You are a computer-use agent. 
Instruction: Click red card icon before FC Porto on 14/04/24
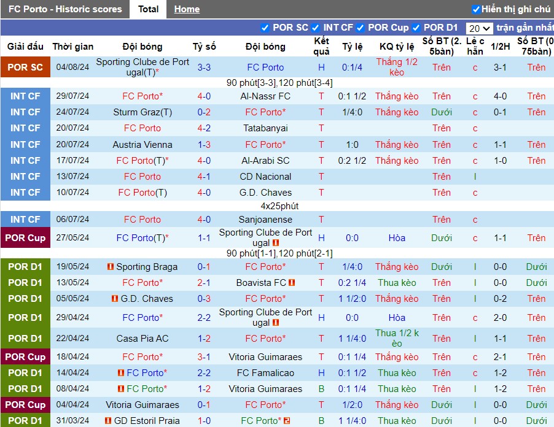121,372
